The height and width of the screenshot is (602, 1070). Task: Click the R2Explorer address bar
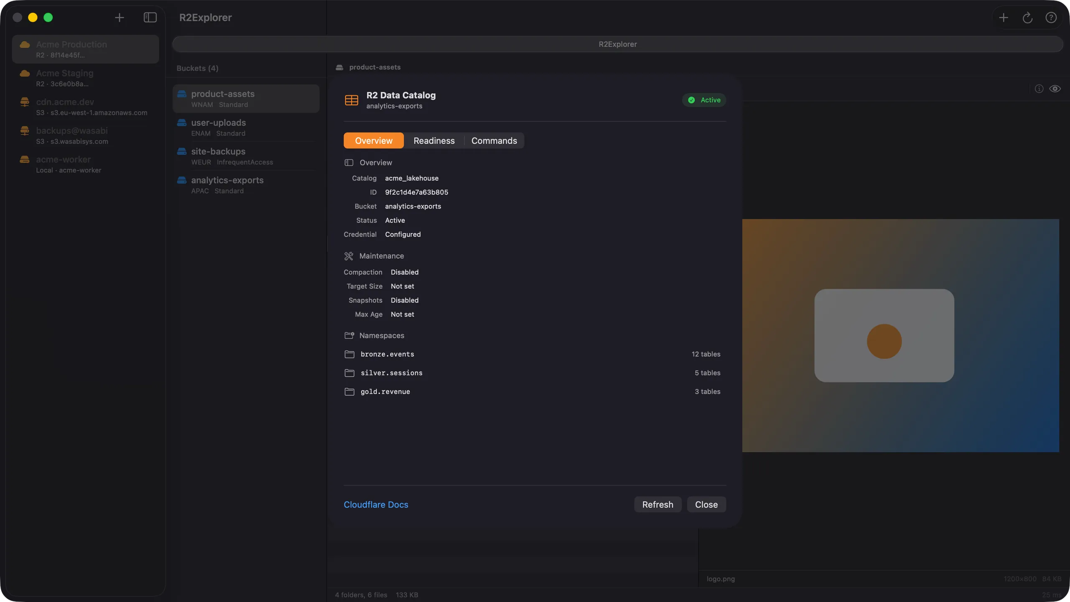click(x=618, y=44)
